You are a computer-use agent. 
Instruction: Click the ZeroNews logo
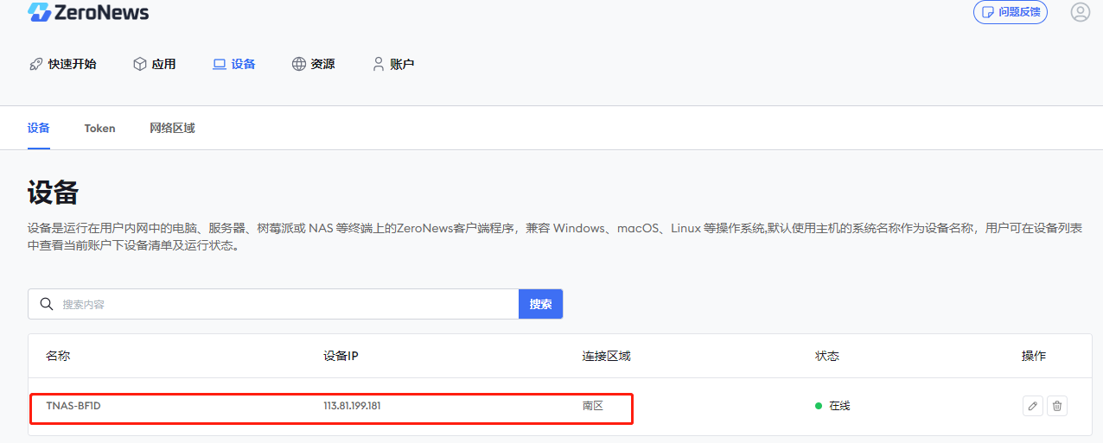click(x=88, y=12)
